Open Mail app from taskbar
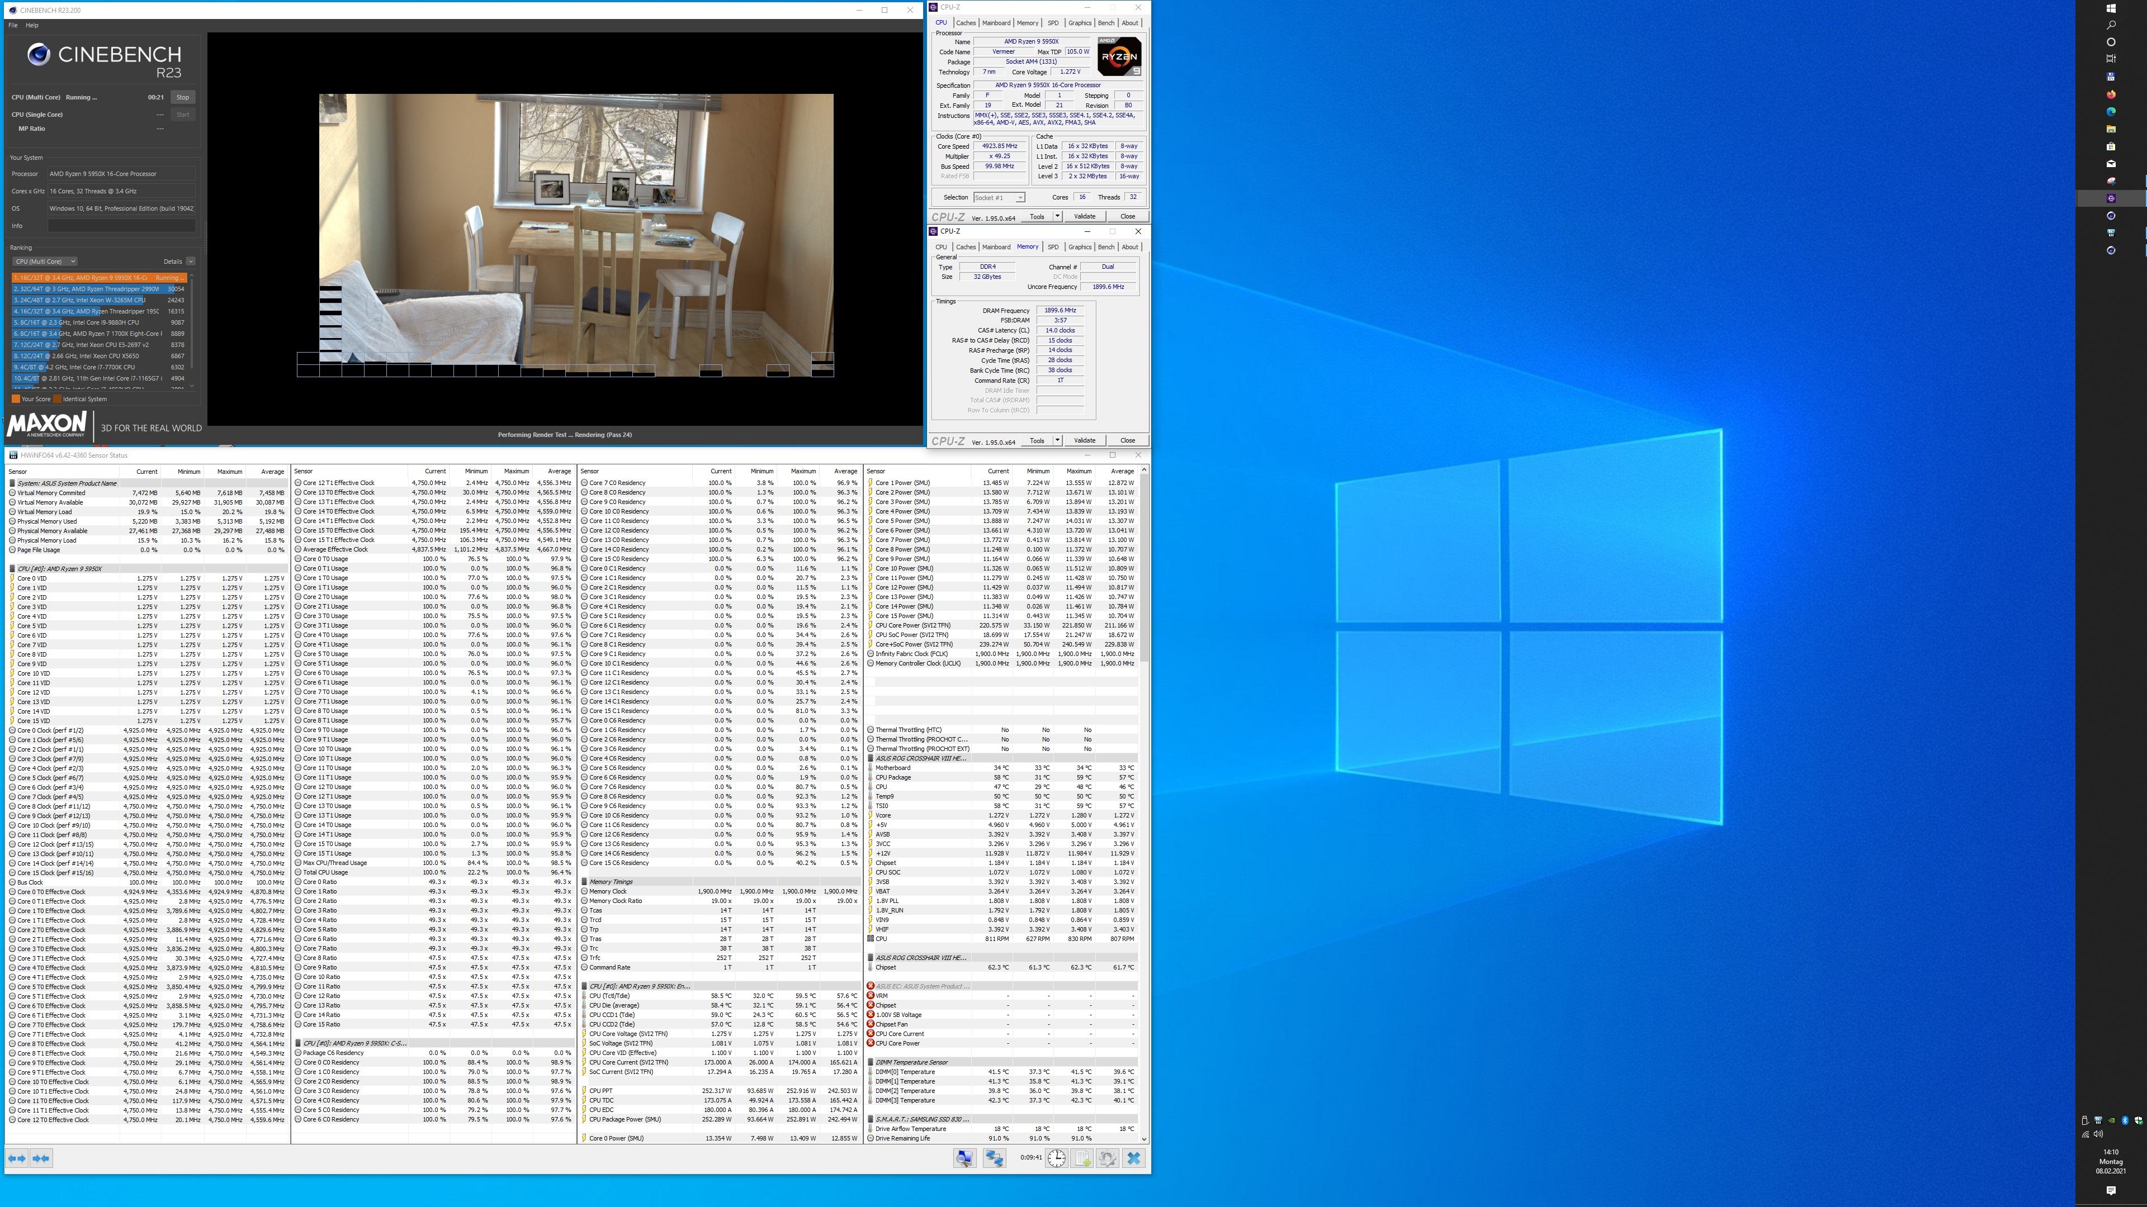 pos(2111,163)
